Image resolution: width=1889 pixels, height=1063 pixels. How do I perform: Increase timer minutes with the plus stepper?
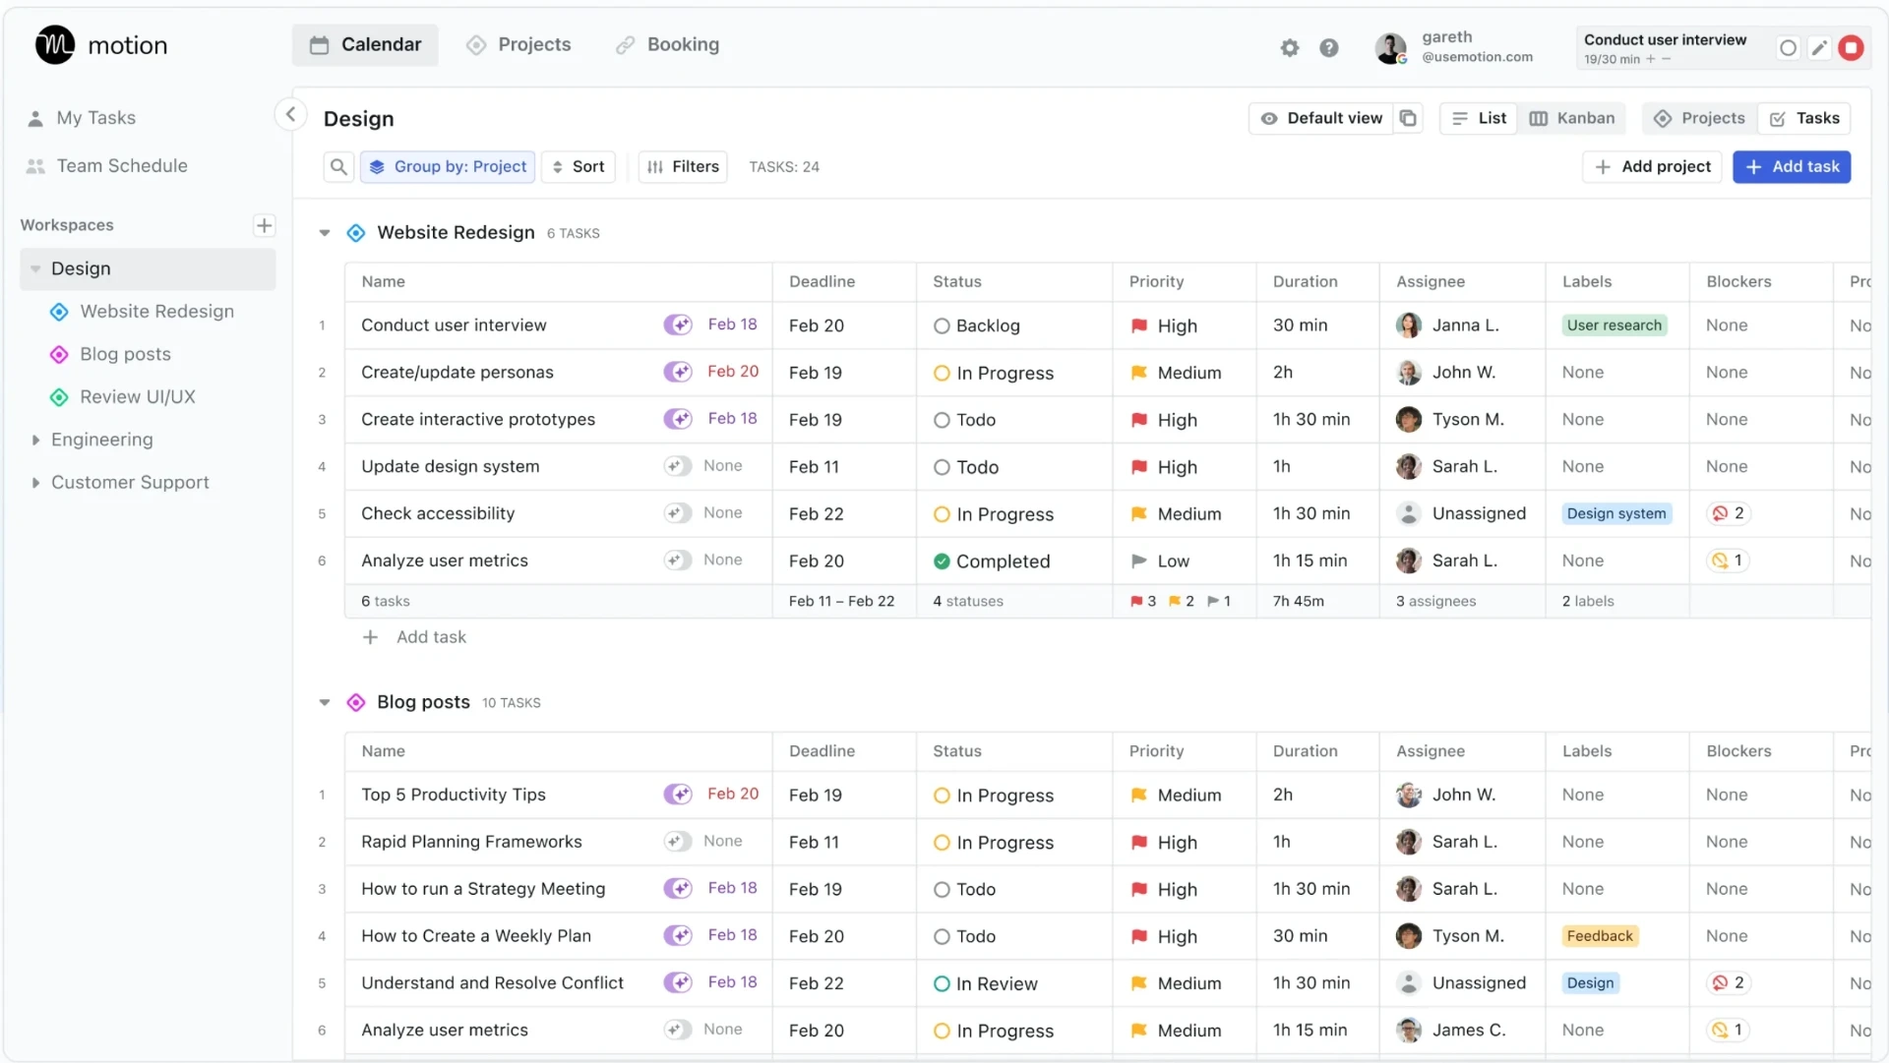(x=1651, y=59)
